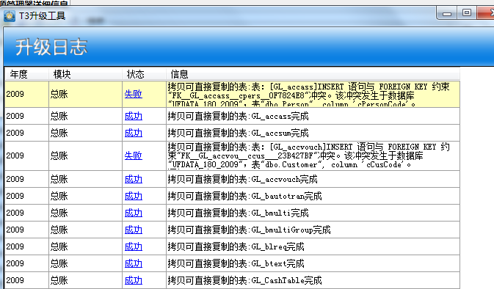Minimize the T3升级工具 window
This screenshot has height=289, width=494.
(447, 13)
